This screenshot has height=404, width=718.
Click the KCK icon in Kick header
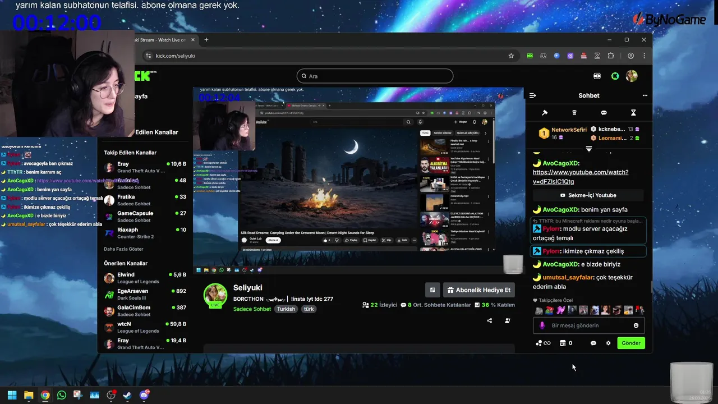point(597,76)
